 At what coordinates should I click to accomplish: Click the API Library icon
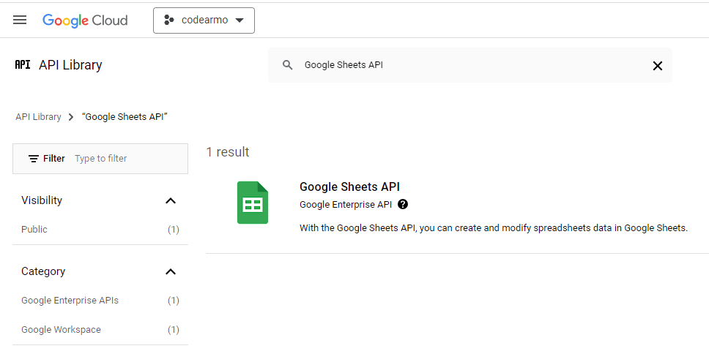click(23, 65)
